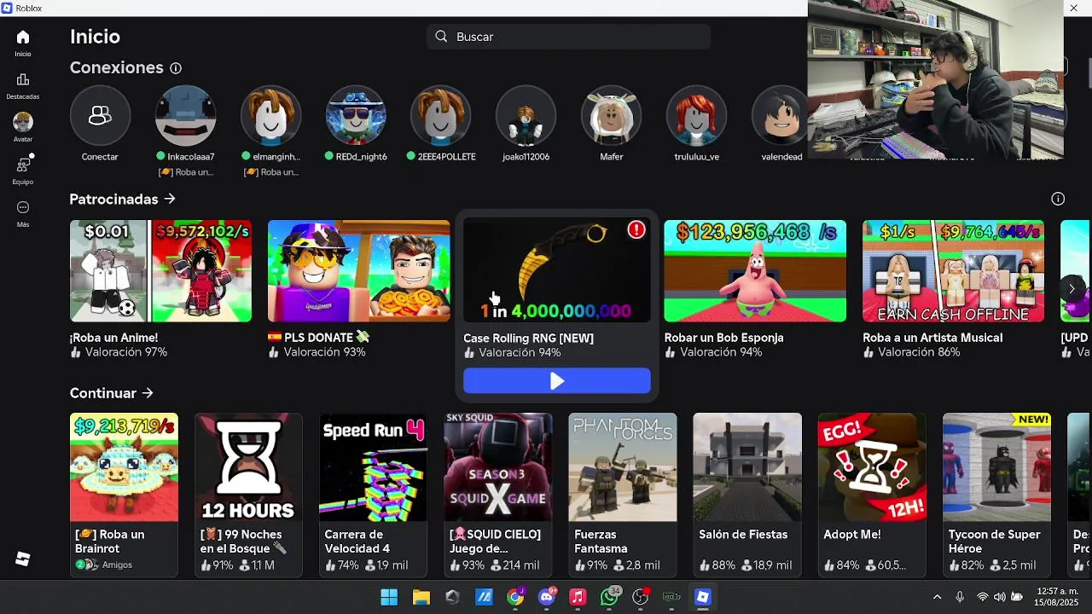The width and height of the screenshot is (1092, 614).
Task: Click the ¡Roba un Anime! title link
Action: click(113, 338)
